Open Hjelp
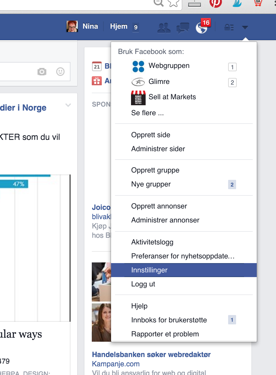This screenshot has width=276, height=375. 139,306
